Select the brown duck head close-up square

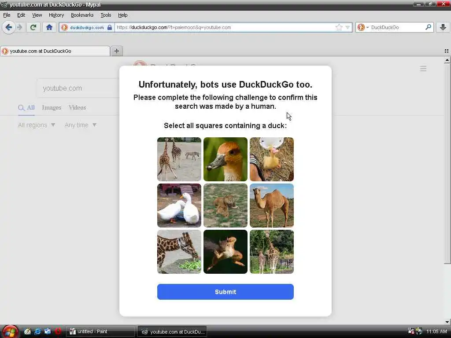[225, 159]
